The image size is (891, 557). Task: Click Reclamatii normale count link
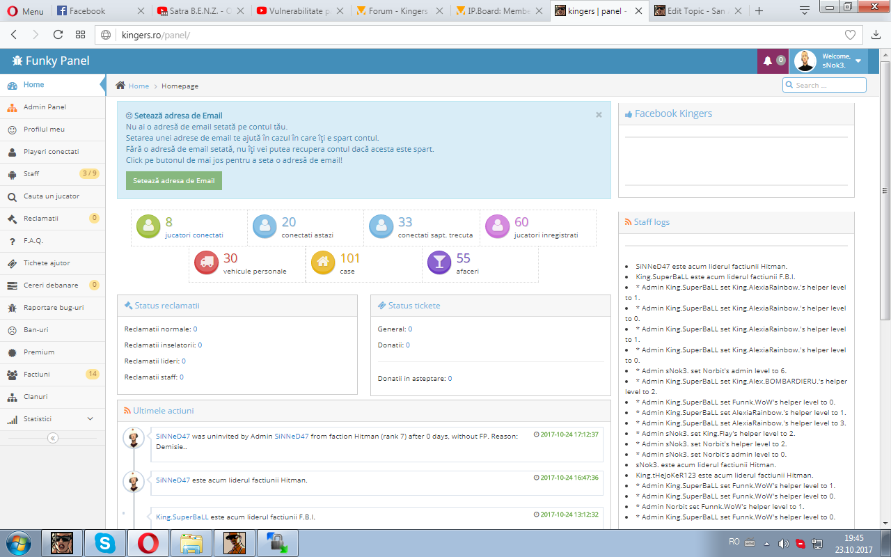(x=195, y=329)
